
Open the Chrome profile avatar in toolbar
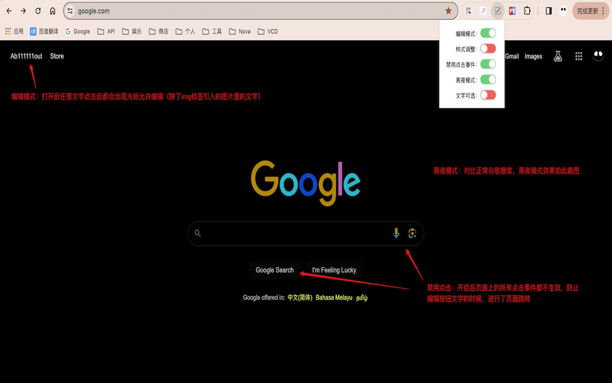tap(564, 11)
